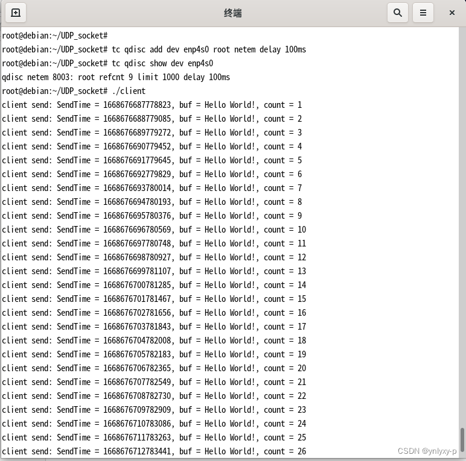Click the client send line with count = 16

point(154,313)
